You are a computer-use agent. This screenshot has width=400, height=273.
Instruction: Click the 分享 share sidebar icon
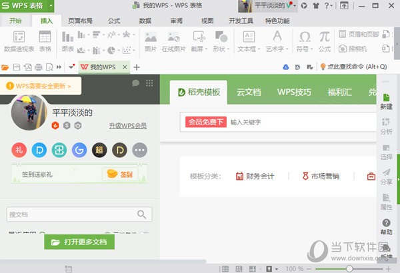click(x=386, y=176)
